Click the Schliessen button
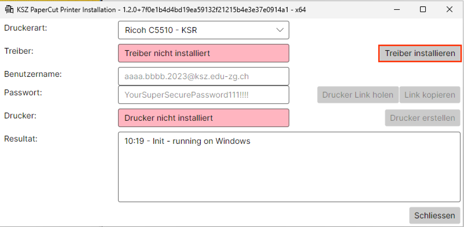464x227 pixels. [x=434, y=215]
